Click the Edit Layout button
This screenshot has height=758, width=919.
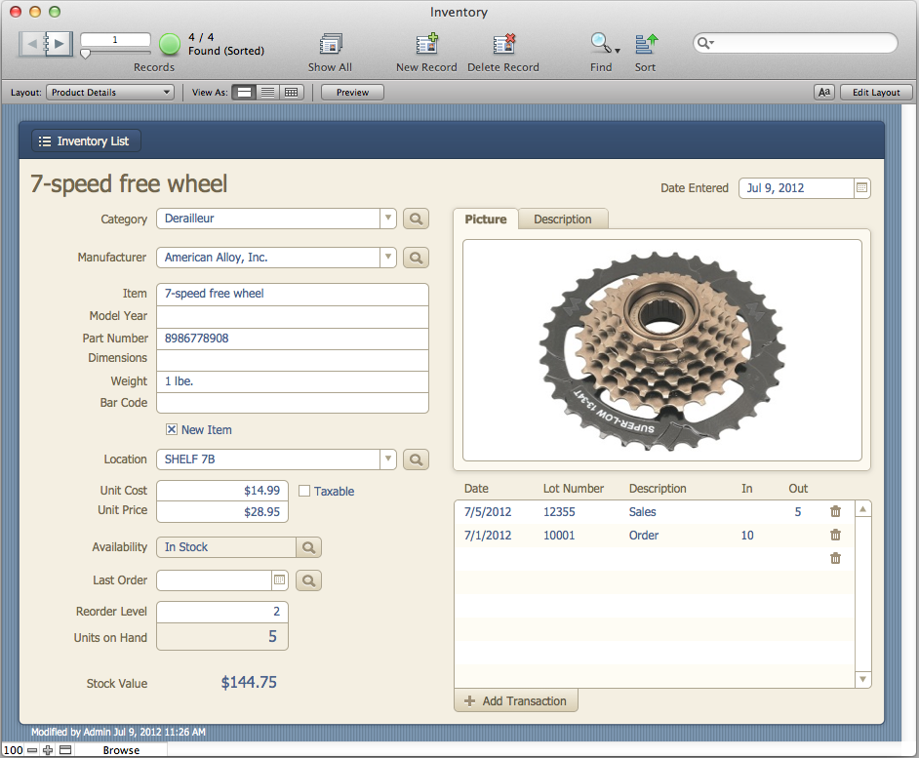coord(876,92)
